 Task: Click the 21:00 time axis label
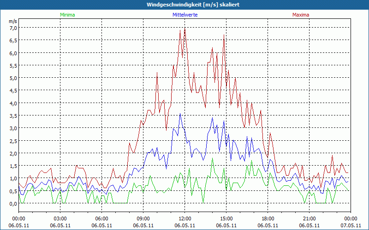[x=309, y=218]
